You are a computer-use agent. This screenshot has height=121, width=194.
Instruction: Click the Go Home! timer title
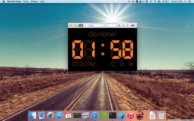(102, 34)
